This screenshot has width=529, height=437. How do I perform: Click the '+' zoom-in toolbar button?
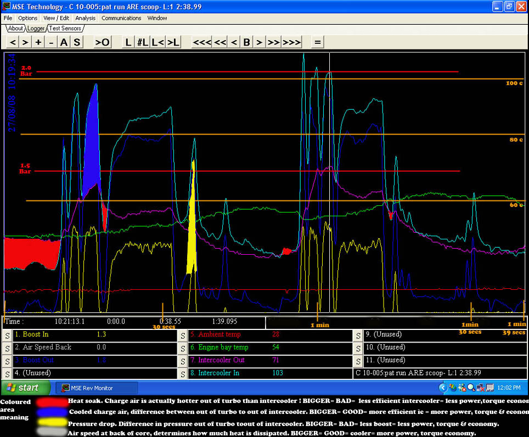38,42
